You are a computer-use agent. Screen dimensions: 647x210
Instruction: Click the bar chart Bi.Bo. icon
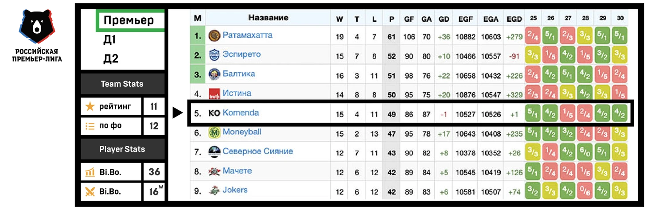pyautogui.click(x=90, y=172)
